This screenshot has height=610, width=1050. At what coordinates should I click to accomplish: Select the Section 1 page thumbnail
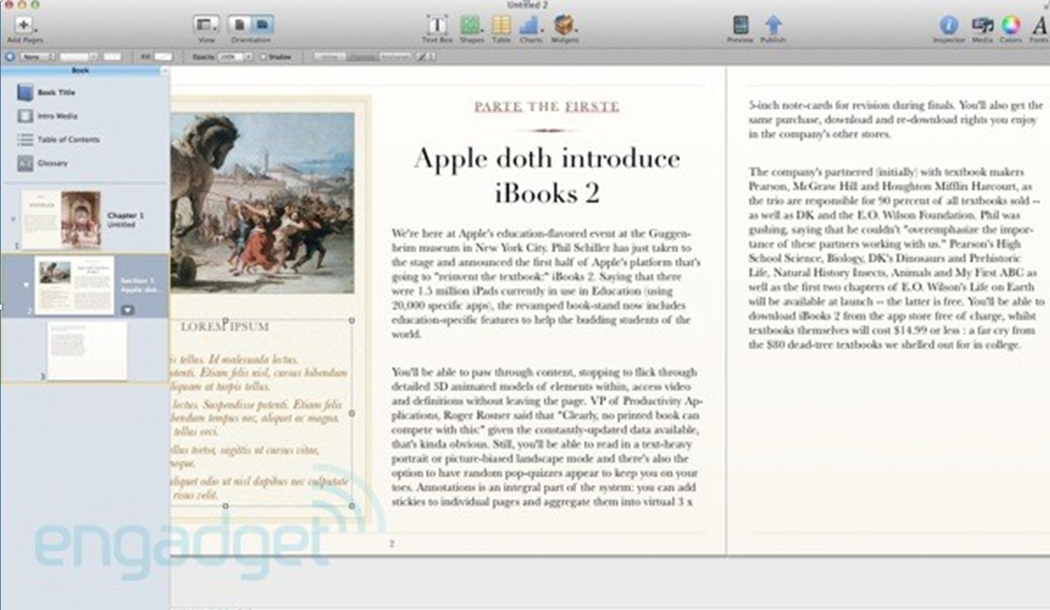[75, 285]
